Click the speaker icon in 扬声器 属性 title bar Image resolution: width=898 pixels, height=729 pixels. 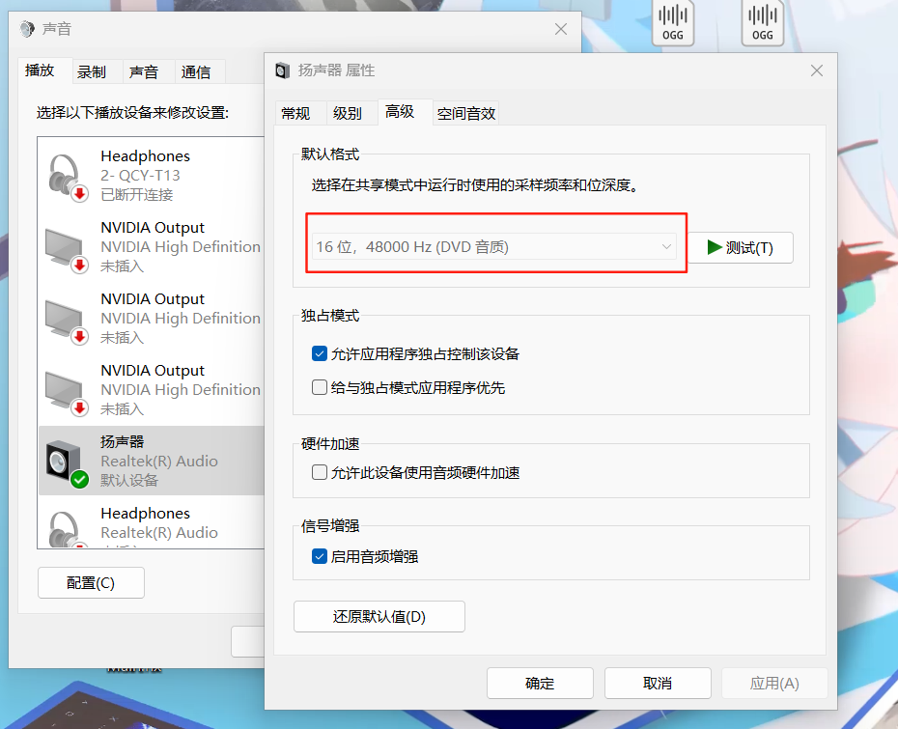tap(282, 70)
